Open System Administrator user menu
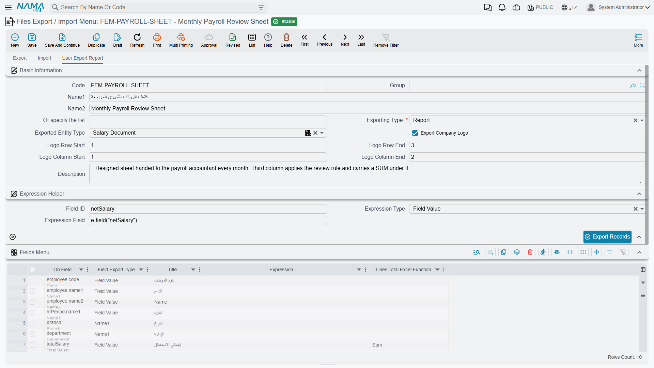Screen dimensions: 654x368 point(618,7)
